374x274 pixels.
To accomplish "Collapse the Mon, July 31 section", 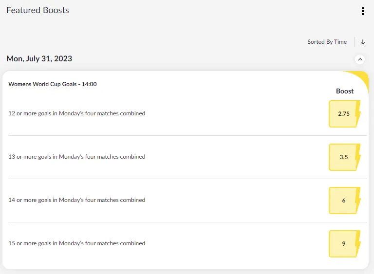I will [x=360, y=59].
